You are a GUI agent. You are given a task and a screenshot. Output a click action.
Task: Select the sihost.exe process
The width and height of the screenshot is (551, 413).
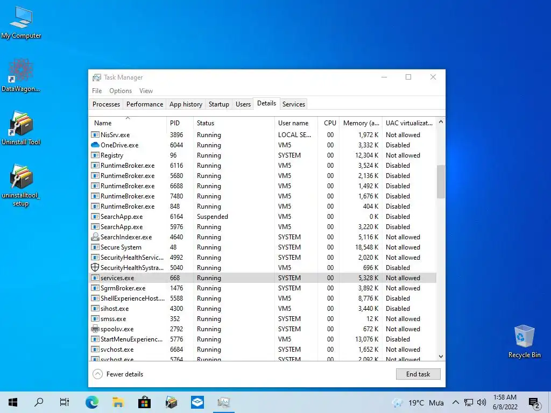tap(263, 309)
